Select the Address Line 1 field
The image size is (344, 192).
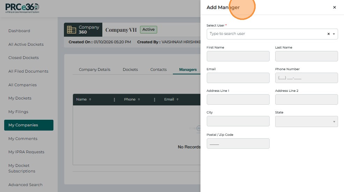pos(238,99)
